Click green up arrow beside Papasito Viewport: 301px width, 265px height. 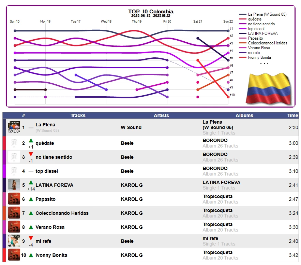31,199
